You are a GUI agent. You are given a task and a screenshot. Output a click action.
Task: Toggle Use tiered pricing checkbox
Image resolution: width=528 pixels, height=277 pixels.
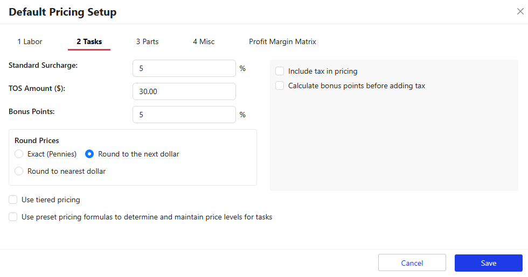click(x=13, y=200)
